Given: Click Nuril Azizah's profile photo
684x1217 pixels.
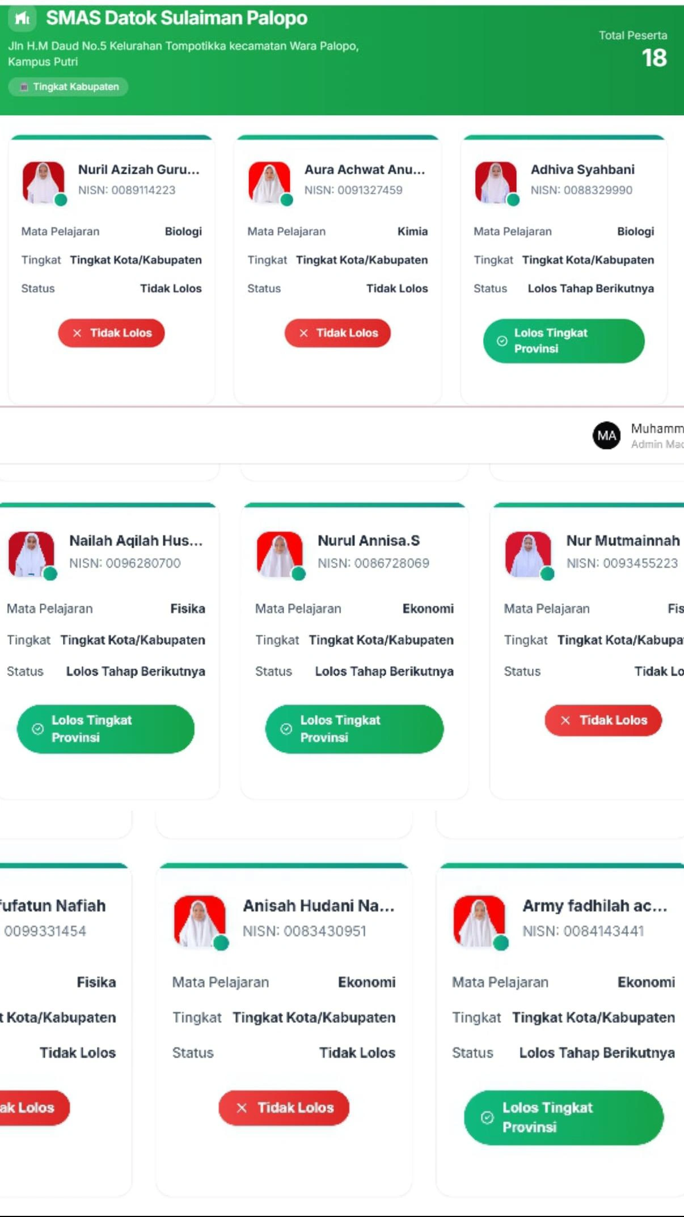Looking at the screenshot, I should [43, 182].
